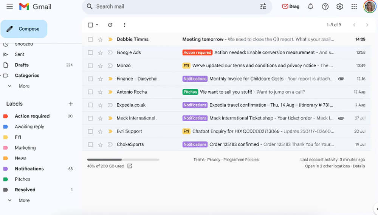Click the storage usage progress bar
Image resolution: width=378 pixels, height=215 pixels.
tap(123, 159)
